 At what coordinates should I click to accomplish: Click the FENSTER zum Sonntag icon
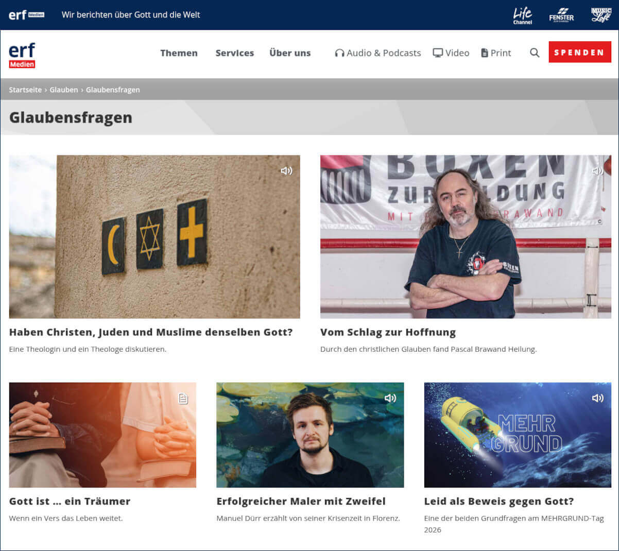[561, 15]
